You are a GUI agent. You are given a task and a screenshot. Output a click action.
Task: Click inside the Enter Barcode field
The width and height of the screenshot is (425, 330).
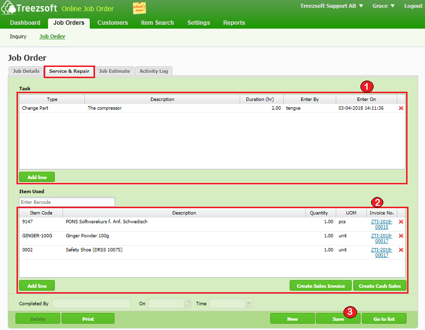66,201
